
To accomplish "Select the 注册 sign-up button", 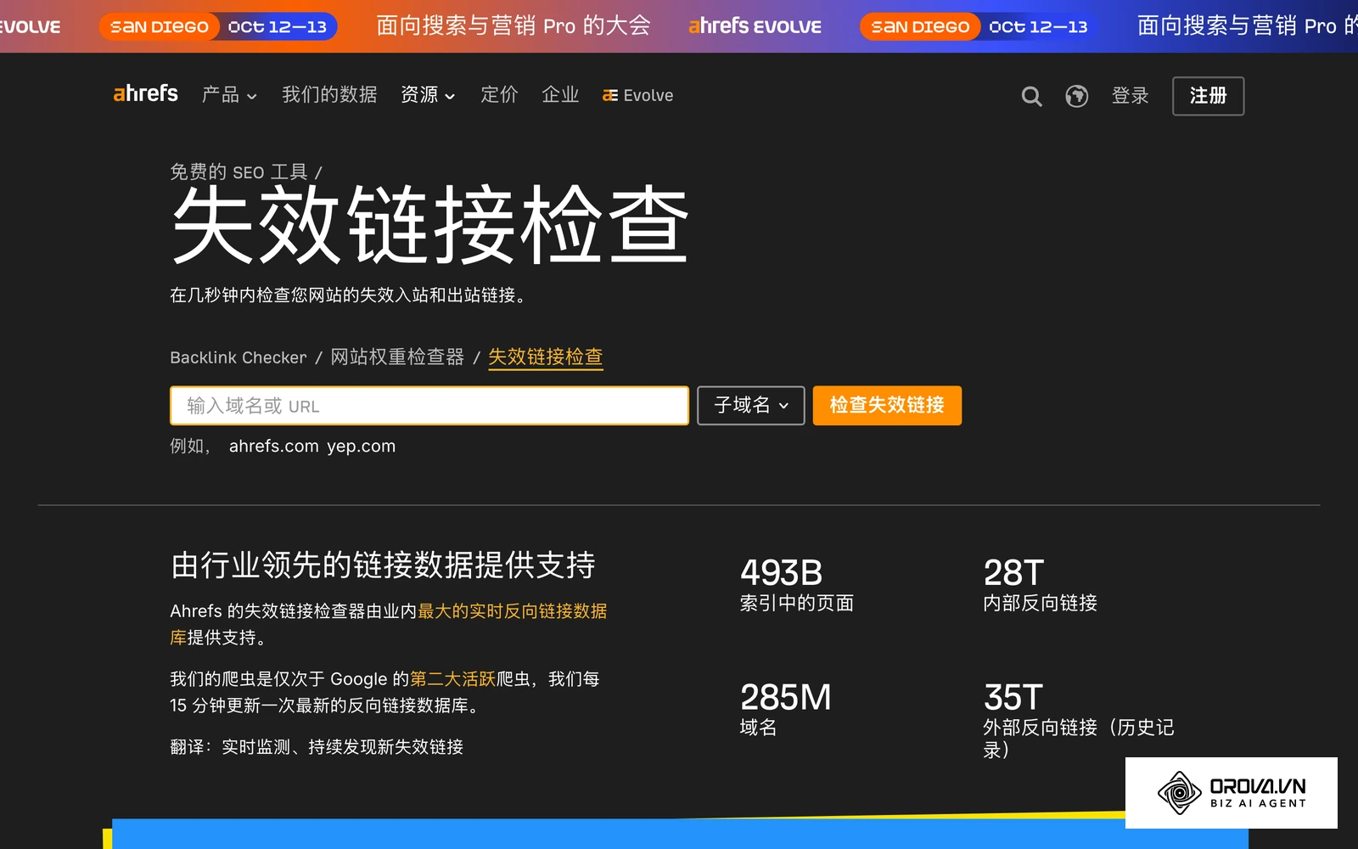I will [1208, 96].
